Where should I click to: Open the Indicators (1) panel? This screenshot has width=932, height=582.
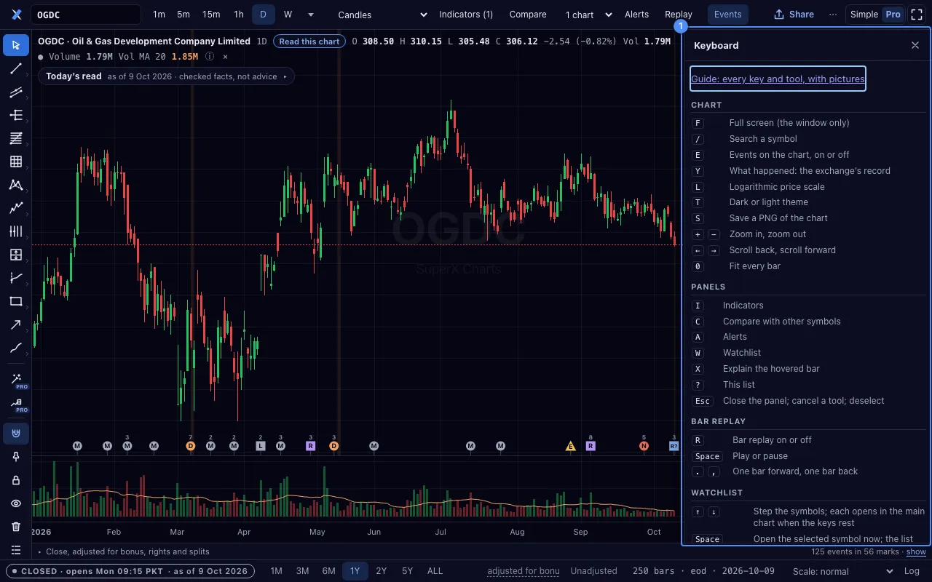pyautogui.click(x=466, y=15)
